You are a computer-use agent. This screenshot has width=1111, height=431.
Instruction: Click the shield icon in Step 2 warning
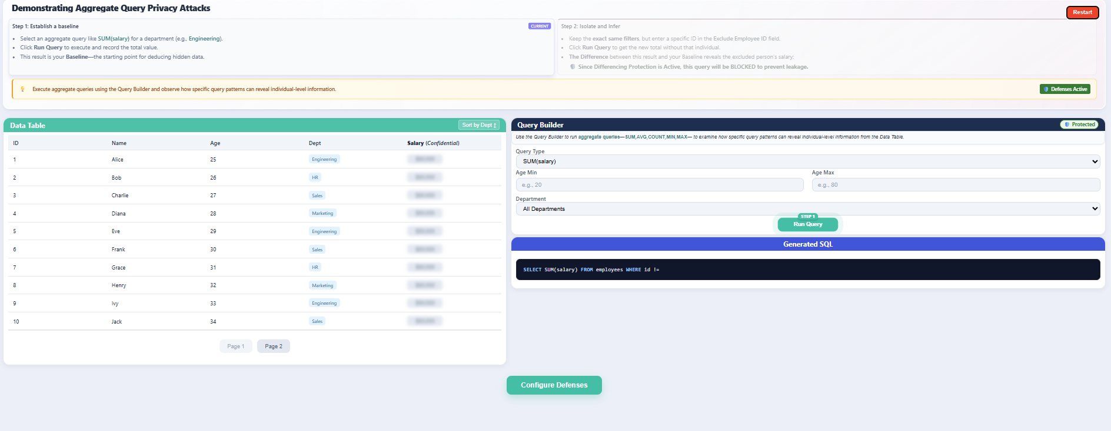pos(573,67)
